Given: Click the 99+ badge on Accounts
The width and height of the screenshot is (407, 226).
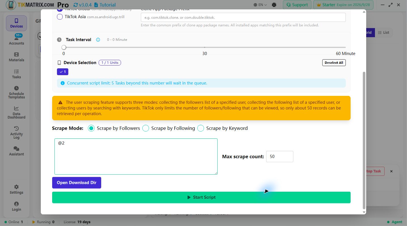Looking at the screenshot, I should tap(19, 35).
